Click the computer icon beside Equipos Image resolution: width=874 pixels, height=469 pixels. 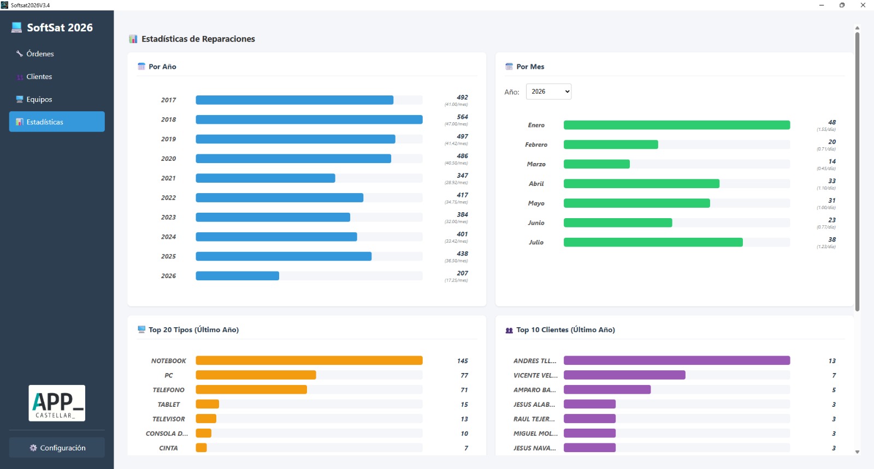(20, 99)
